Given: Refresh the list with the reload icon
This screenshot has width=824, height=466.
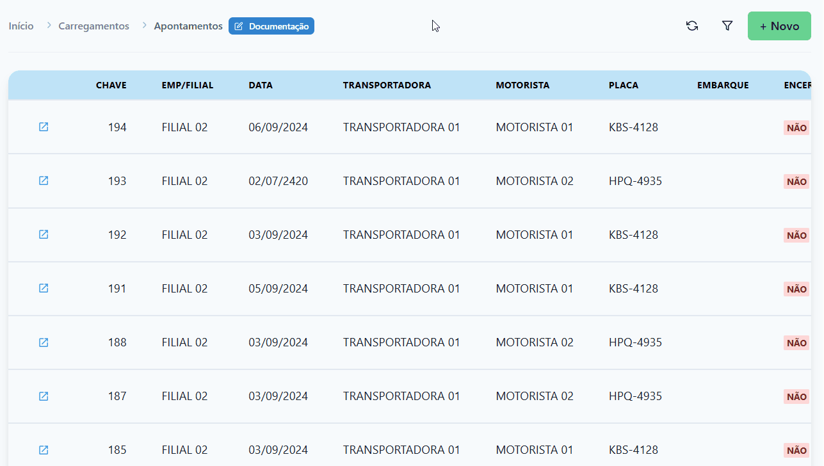Looking at the screenshot, I should click(x=692, y=26).
